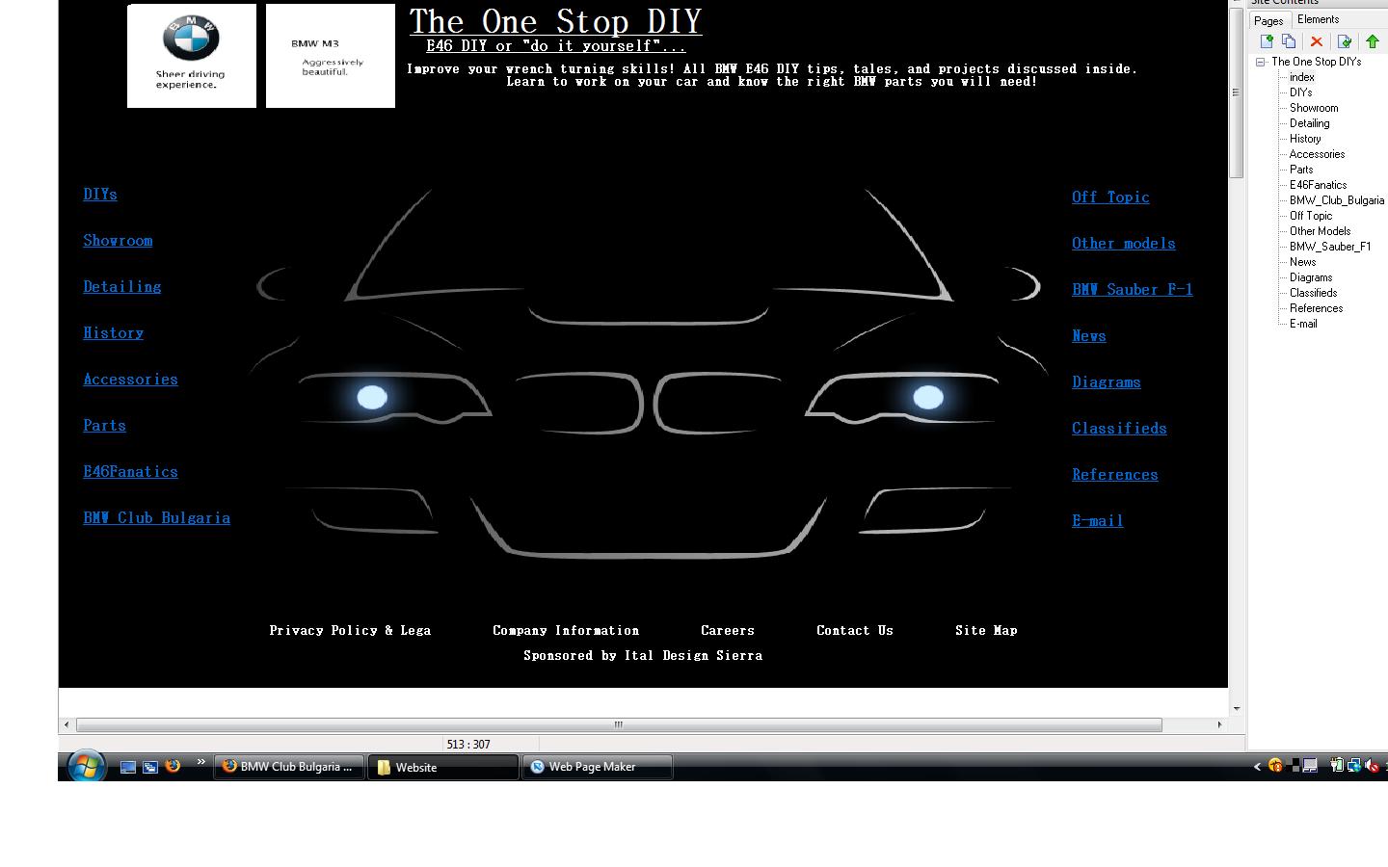Click the vertical canvas scrollbar thumb
This screenshot has height=867, width=1388.
1236,92
